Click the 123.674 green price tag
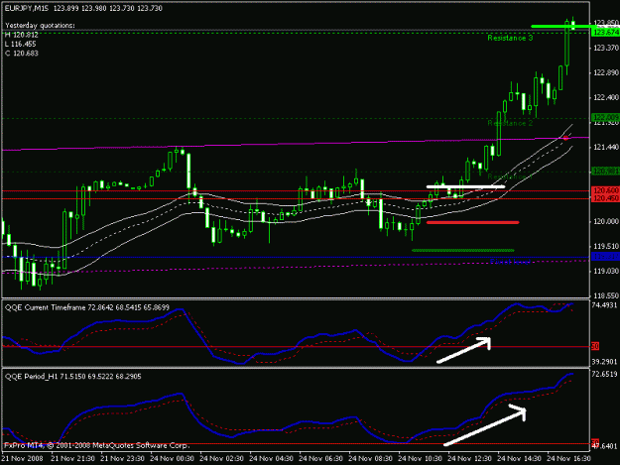Image resolution: width=620 pixels, height=465 pixels. click(605, 33)
